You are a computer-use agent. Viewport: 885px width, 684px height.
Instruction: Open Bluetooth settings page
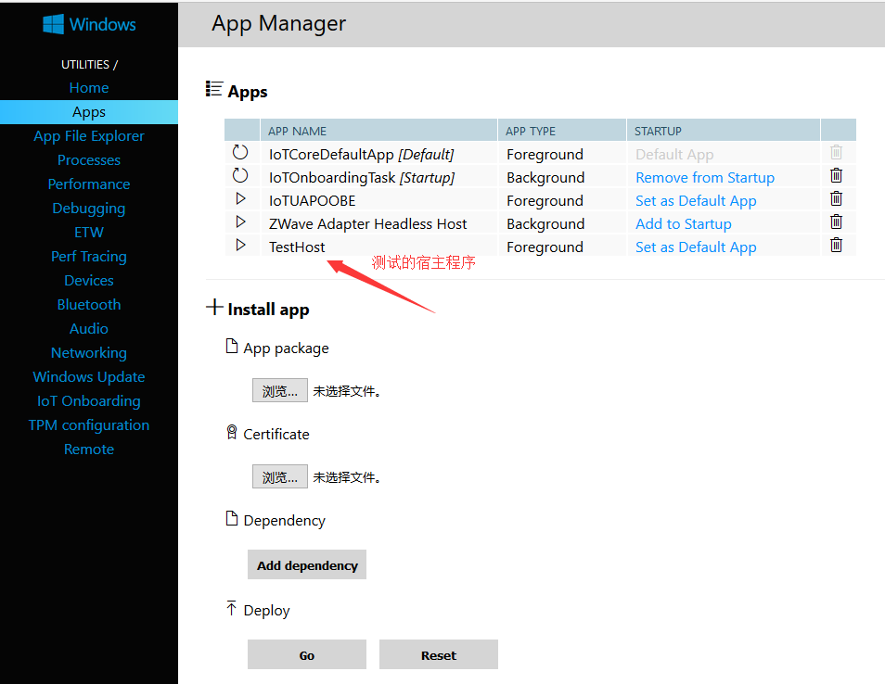[x=89, y=305]
